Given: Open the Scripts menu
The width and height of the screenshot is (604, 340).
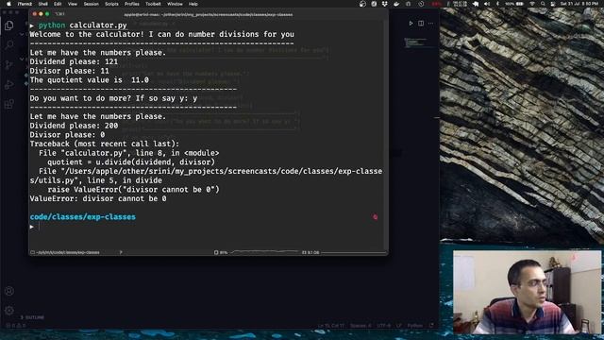Looking at the screenshot, I should pos(111,4).
